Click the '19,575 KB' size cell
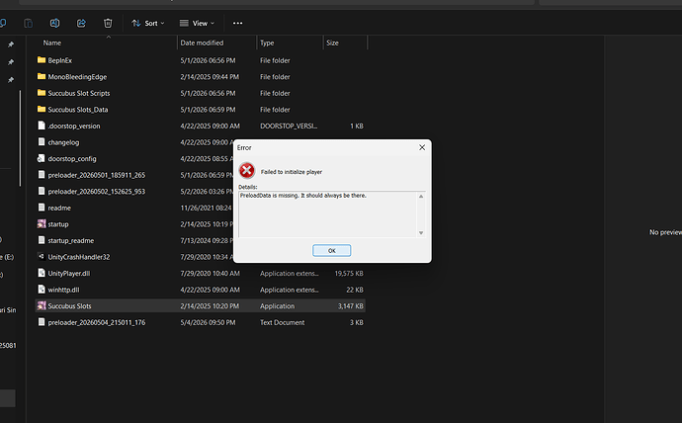The height and width of the screenshot is (423, 682). [x=349, y=274]
